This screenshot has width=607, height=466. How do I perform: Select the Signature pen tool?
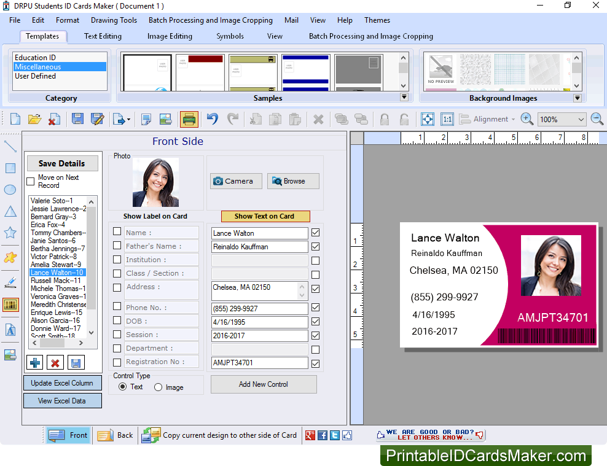pos(10,282)
